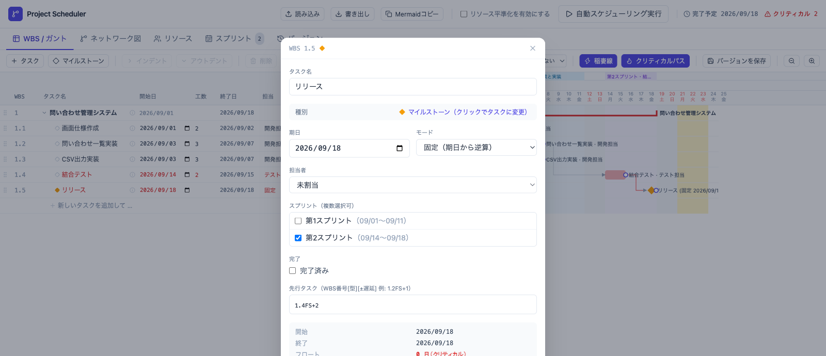
Task: Check the 完了済み checkbox
Action: tap(293, 270)
